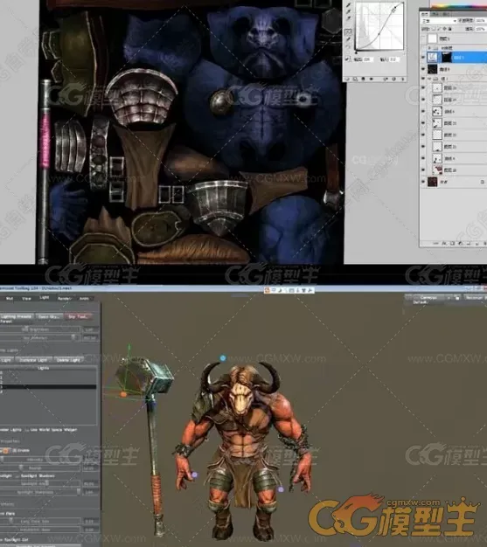The width and height of the screenshot is (487, 547).
Task: Select the cyan light gizmo above minotaur
Action: click(223, 358)
